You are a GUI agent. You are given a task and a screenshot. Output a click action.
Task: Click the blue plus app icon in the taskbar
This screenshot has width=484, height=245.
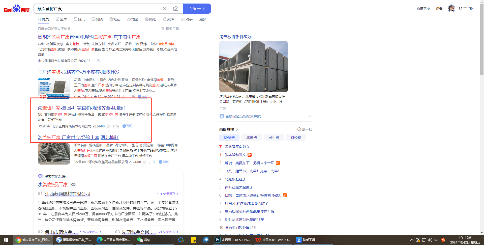[x=206, y=240]
